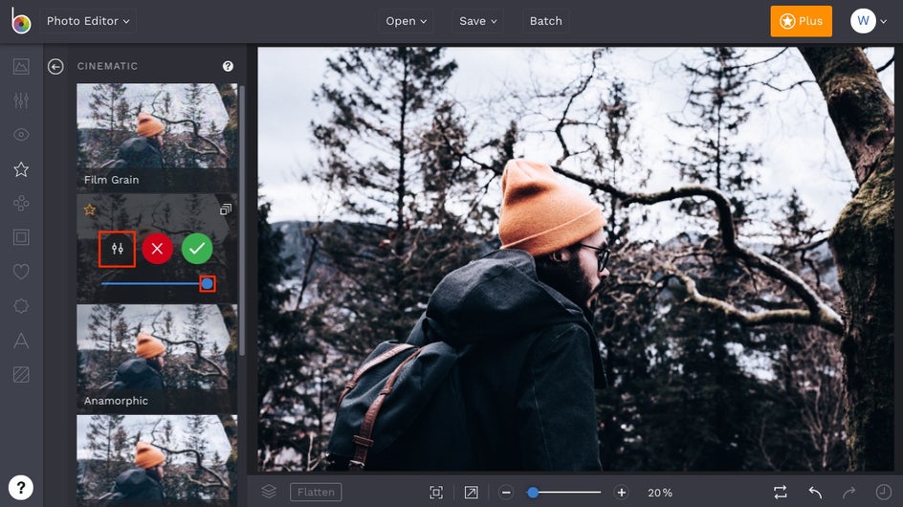Click the compare/swap arrows icon
This screenshot has width=903, height=507.
(781, 493)
